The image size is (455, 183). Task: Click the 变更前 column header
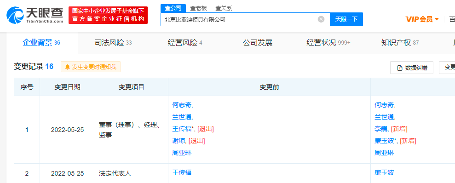pyautogui.click(x=269, y=87)
